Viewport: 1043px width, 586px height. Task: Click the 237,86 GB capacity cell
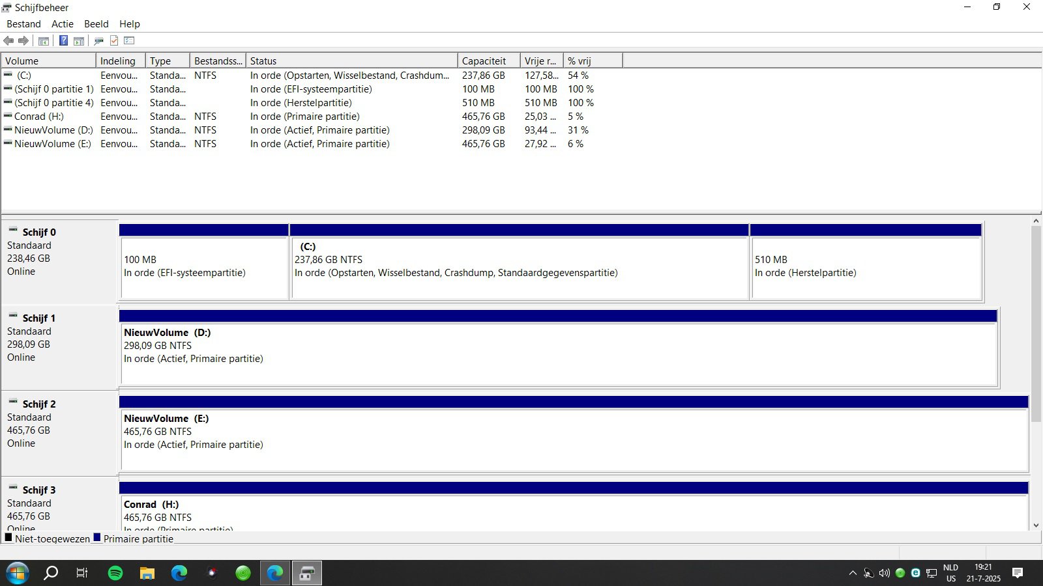(x=484, y=76)
